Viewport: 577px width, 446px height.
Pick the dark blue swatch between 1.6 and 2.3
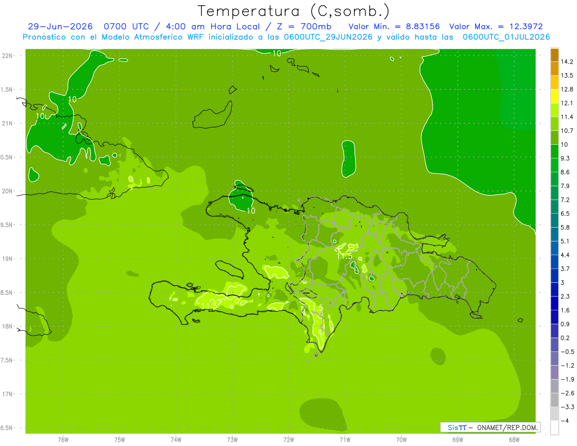click(554, 304)
